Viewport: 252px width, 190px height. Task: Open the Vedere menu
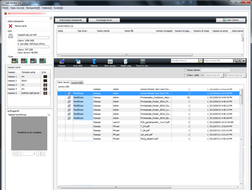point(47,8)
